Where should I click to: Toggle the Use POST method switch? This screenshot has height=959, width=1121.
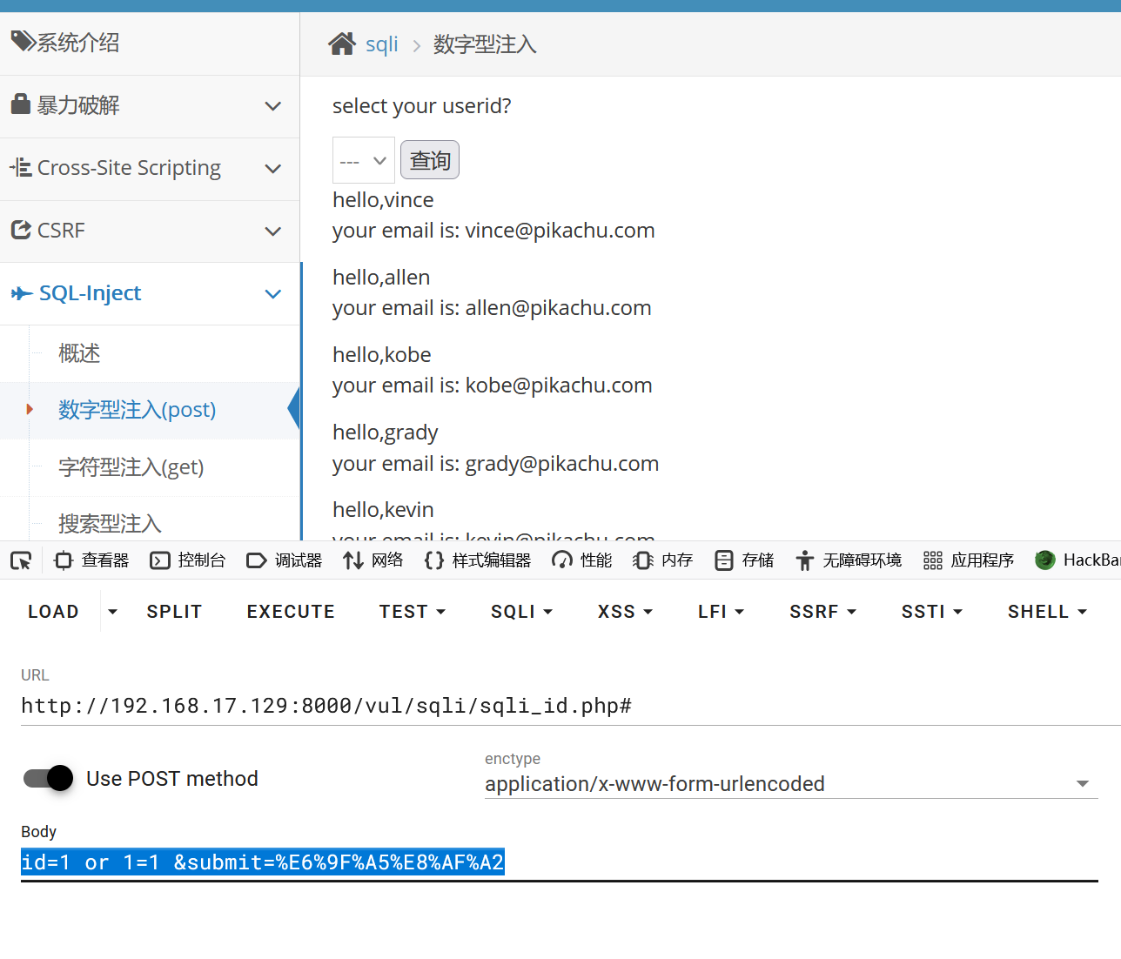(49, 778)
